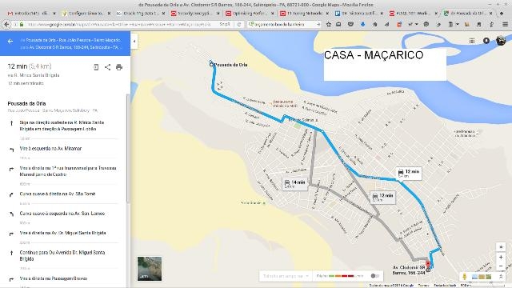The image size is (512, 288).
Task: Print the directions with the printer icon
Action: [119, 67]
